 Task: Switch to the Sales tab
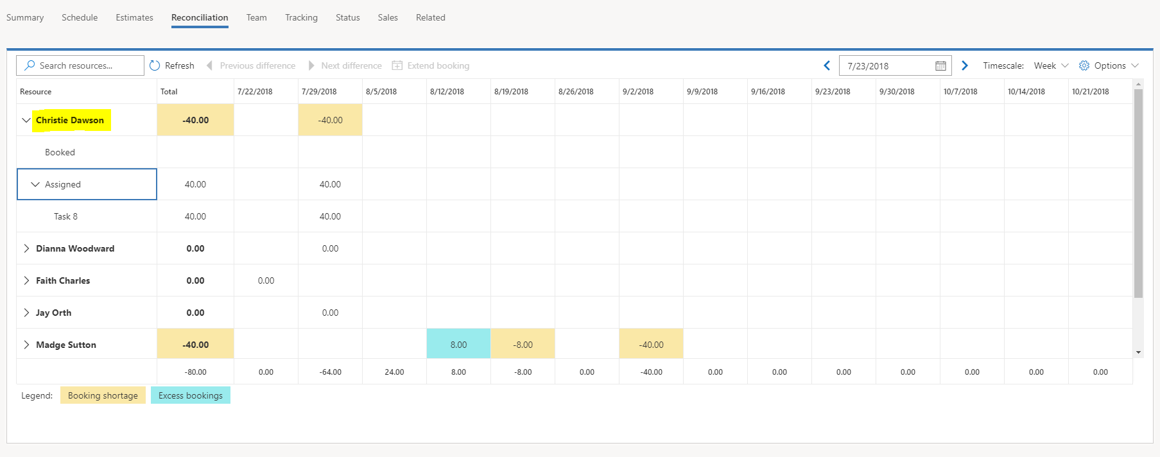coord(388,17)
